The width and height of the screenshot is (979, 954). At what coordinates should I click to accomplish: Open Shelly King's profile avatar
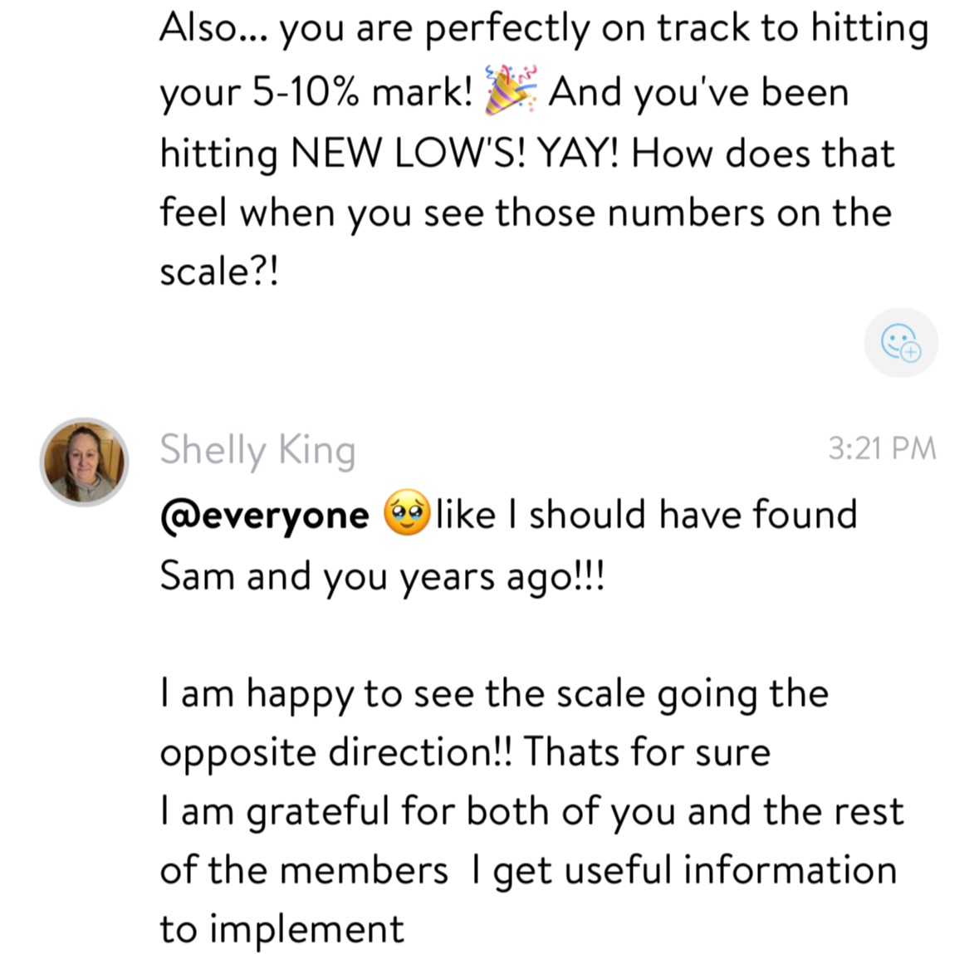84,462
